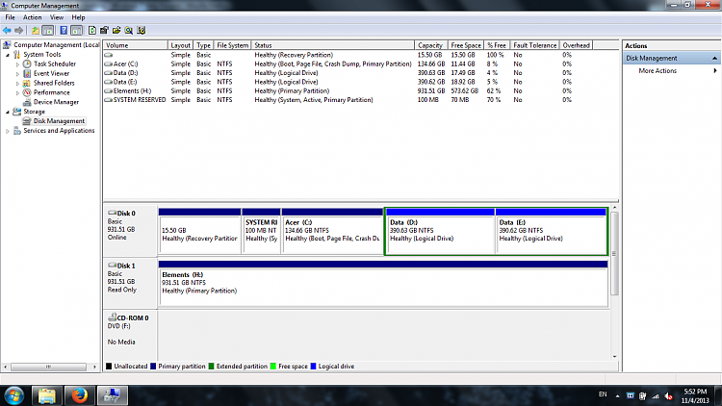This screenshot has width=722, height=406.
Task: Select Data (E:) logical drive block
Action: click(551, 231)
